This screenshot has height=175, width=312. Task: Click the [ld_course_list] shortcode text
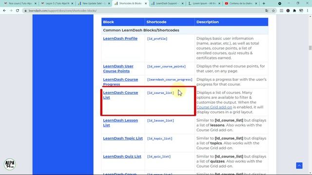click(x=160, y=93)
